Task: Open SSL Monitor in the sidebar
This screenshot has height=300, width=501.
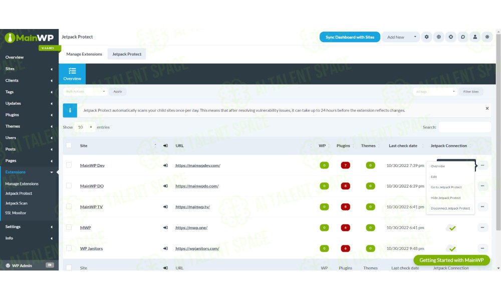Action: (x=16, y=213)
